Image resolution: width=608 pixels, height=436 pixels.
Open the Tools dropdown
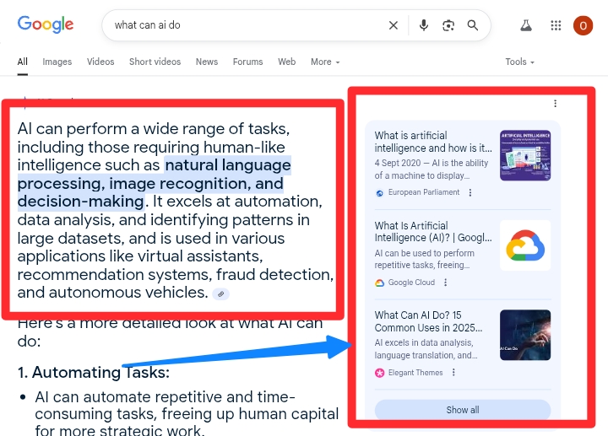coord(519,62)
